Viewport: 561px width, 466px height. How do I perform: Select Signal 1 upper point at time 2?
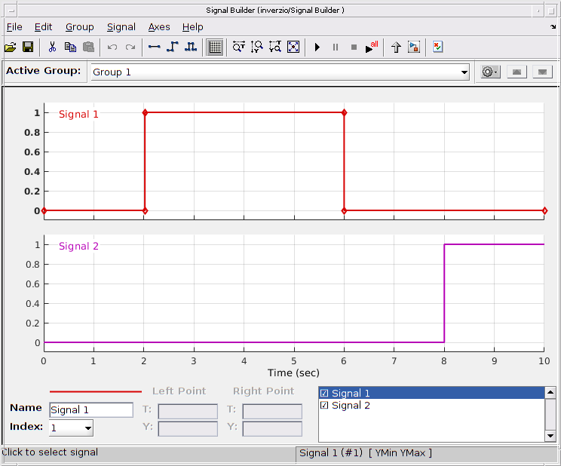click(145, 113)
